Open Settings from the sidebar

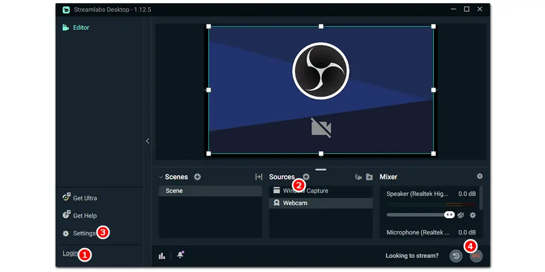click(x=79, y=233)
